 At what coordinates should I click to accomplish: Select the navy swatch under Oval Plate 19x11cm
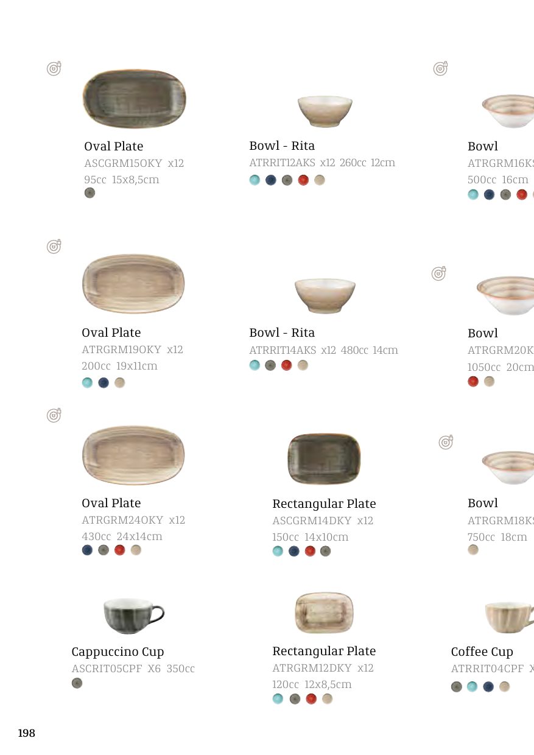click(x=104, y=383)
